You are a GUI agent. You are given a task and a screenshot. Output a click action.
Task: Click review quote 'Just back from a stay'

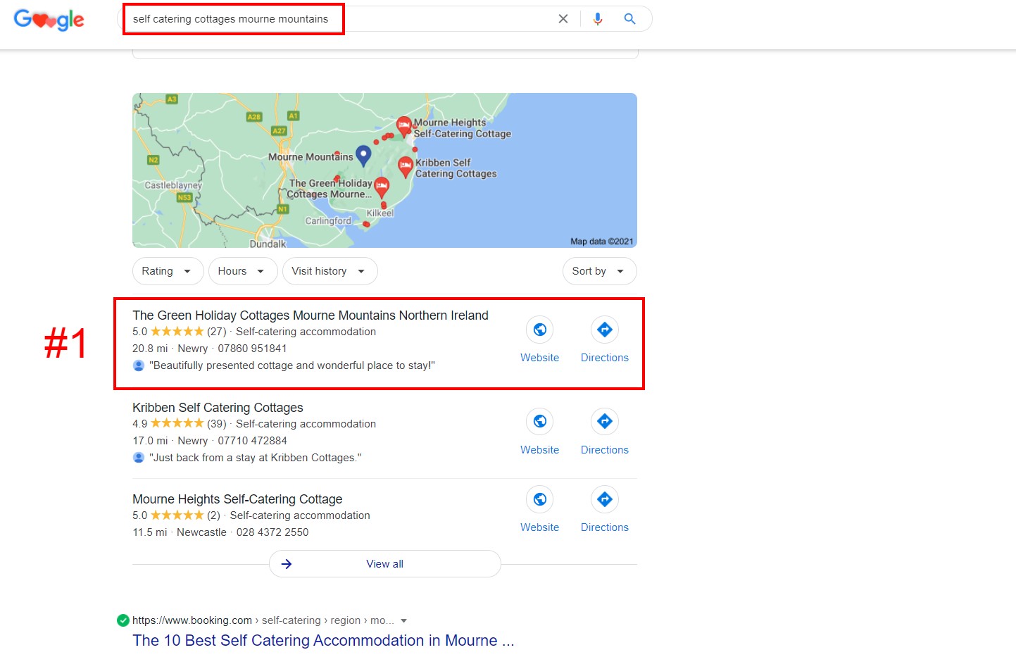(x=256, y=458)
